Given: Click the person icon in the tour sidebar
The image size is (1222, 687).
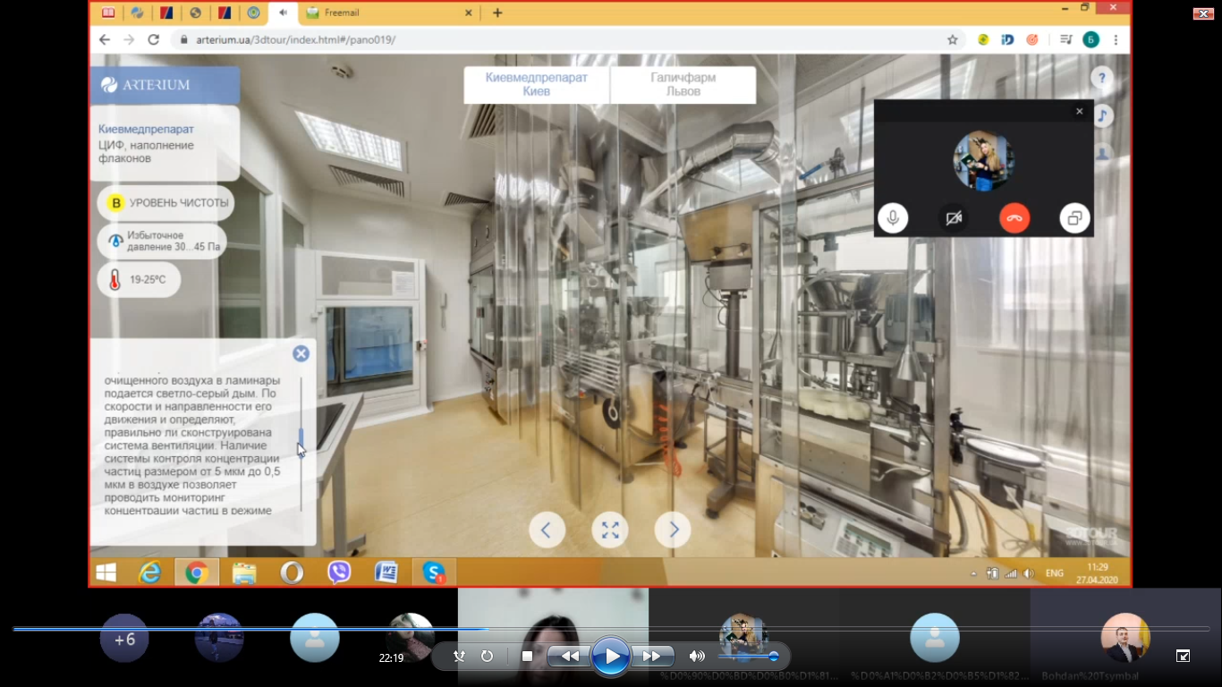Looking at the screenshot, I should pos(1102,154).
